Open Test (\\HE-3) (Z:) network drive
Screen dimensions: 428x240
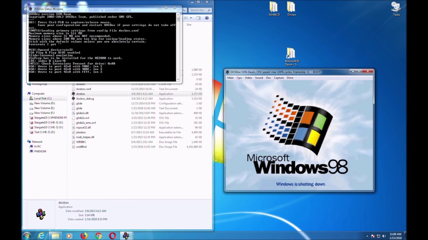(44, 132)
